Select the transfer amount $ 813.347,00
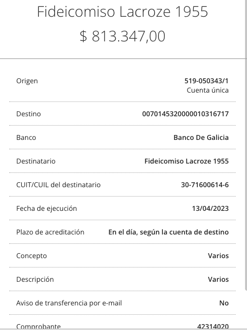This screenshot has height=334, width=247. (123, 36)
